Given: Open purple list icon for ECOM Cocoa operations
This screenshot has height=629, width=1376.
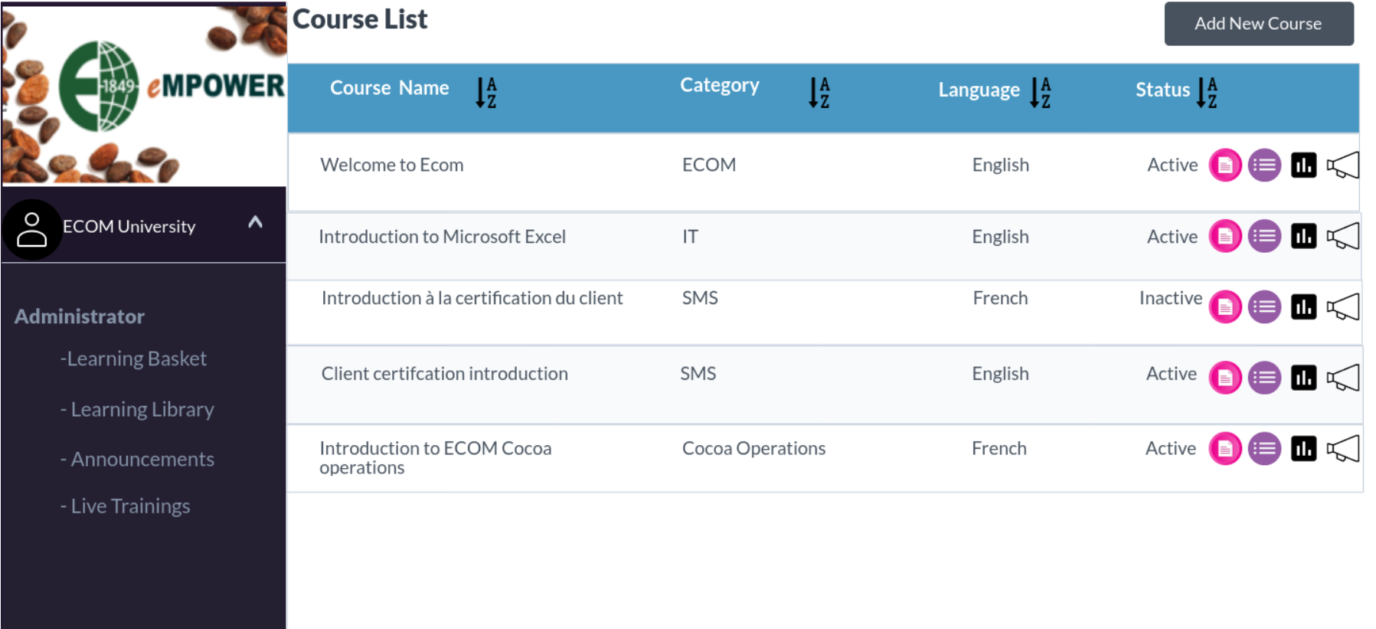Looking at the screenshot, I should [1264, 449].
